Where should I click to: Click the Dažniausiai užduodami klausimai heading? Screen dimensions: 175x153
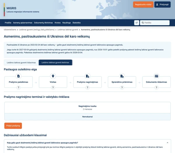click(25, 135)
